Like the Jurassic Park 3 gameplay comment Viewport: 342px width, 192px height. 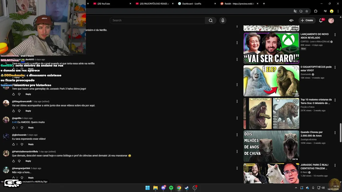pyautogui.click(x=14, y=94)
